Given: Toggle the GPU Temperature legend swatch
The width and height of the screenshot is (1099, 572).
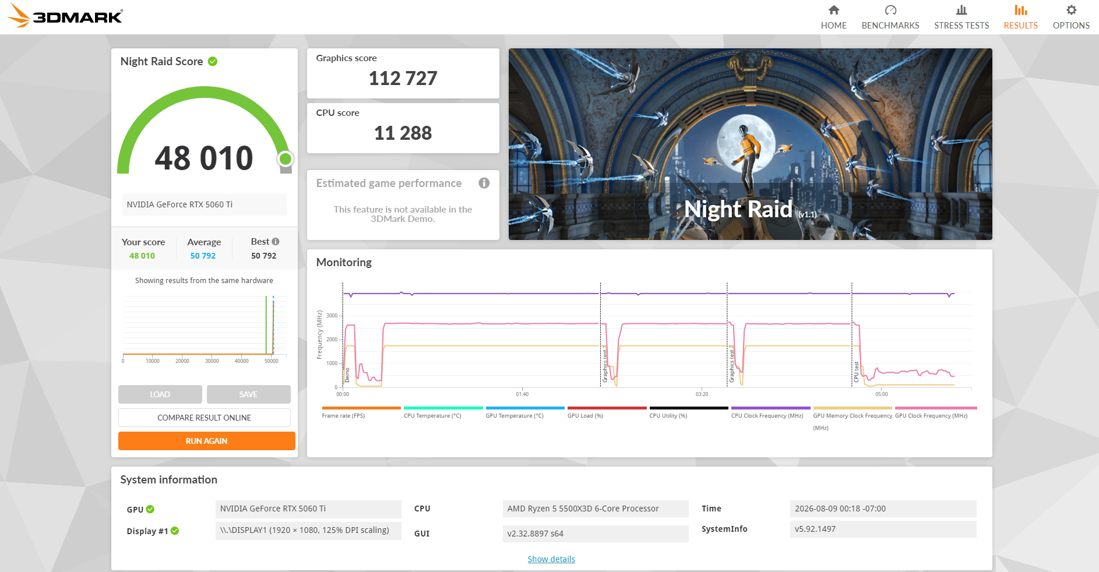Looking at the screenshot, I should point(525,408).
